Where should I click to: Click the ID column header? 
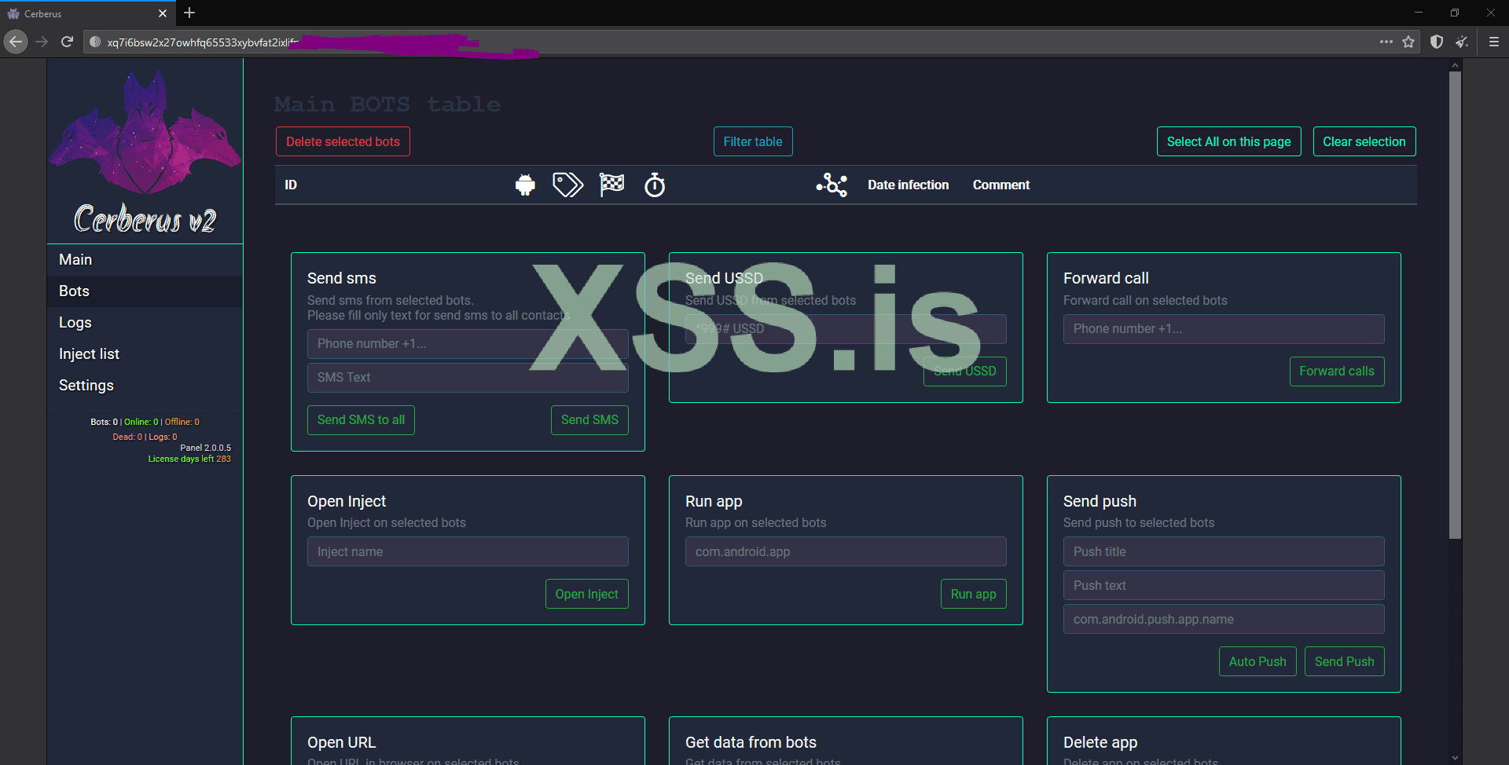(x=291, y=185)
